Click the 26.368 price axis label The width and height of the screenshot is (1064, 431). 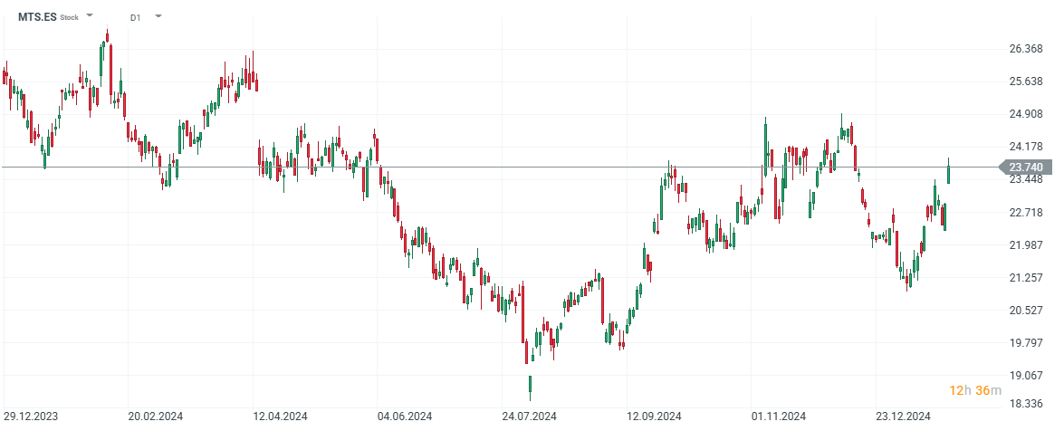1025,49
